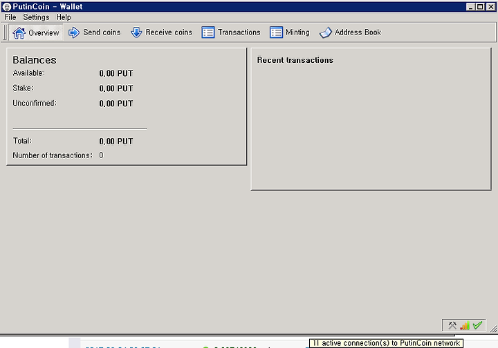Close the PutinCoin Wallet window

[491, 7]
